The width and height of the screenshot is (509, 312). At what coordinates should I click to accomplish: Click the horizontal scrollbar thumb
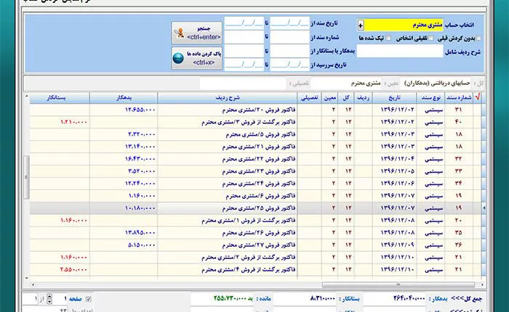[398, 284]
